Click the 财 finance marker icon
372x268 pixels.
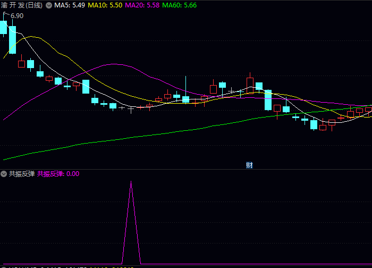tap(249, 165)
